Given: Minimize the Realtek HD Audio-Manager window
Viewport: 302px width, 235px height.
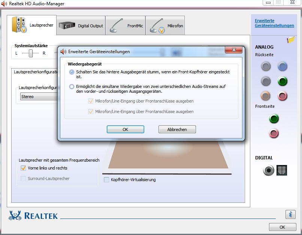Looking at the screenshot, I should click(268, 3).
